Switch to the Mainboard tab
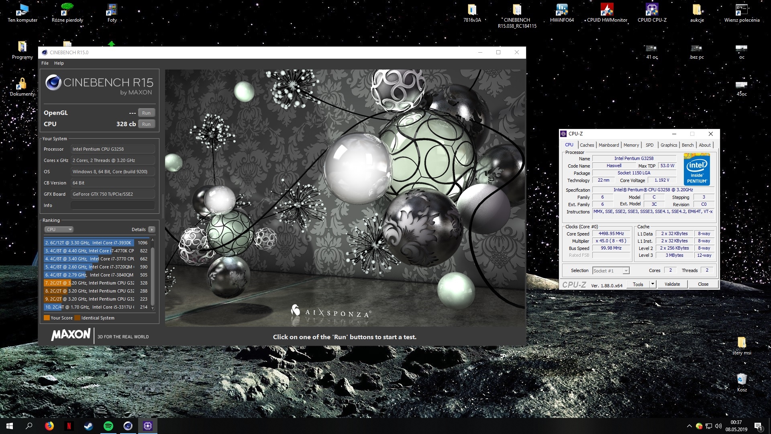 coord(608,145)
